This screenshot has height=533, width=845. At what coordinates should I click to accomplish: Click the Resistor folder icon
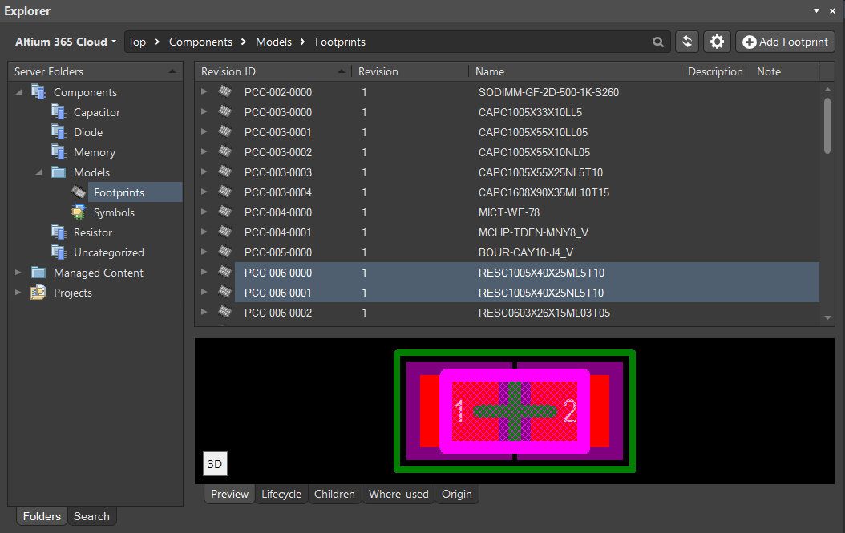pyautogui.click(x=59, y=232)
